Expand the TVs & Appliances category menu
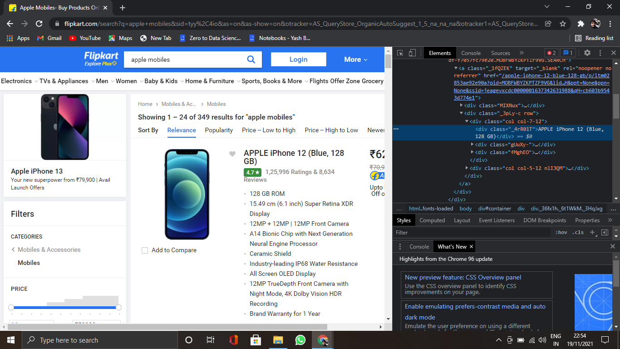 [x=67, y=81]
